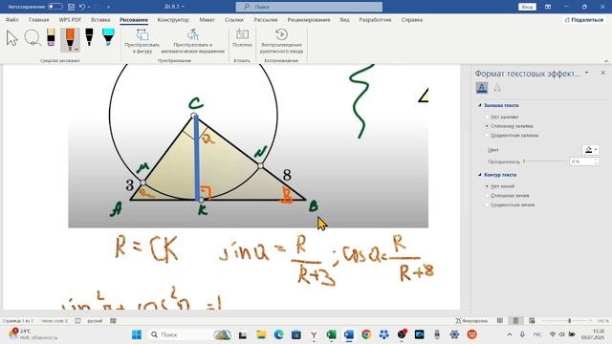Open the Design (Конструктор) tab
The height and width of the screenshot is (344, 612).
(173, 19)
